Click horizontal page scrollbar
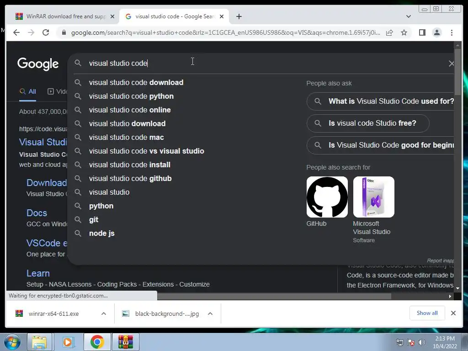 pos(274,296)
